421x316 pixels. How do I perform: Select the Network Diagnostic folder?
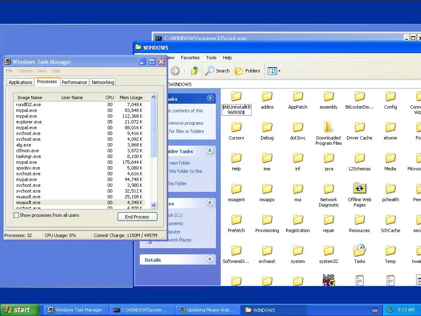[328, 195]
